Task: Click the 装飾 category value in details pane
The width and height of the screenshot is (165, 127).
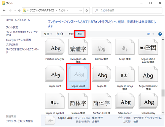Action: click(x=136, y=122)
